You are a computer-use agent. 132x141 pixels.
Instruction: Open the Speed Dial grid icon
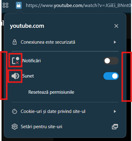tap(5, 5)
